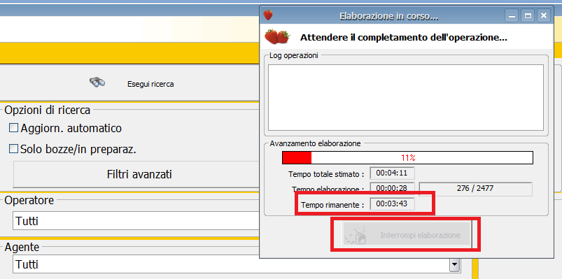Click the two-strawberries icon beside Attendere message
Screen dimensions: 562x279
[277, 36]
